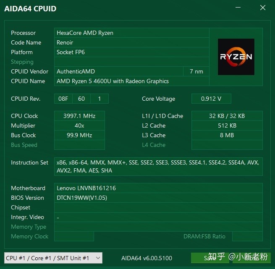Click the Motherboard Lenovo LNVNB161216 field
This screenshot has height=269, width=275.
(158, 188)
